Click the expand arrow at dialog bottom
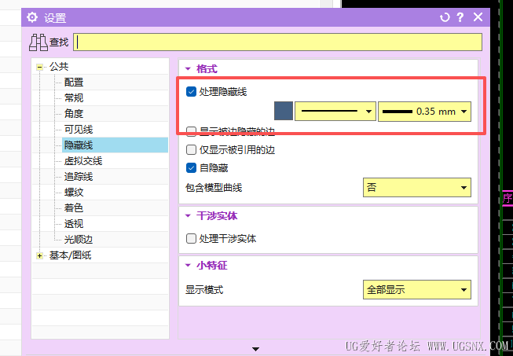 tap(256, 349)
